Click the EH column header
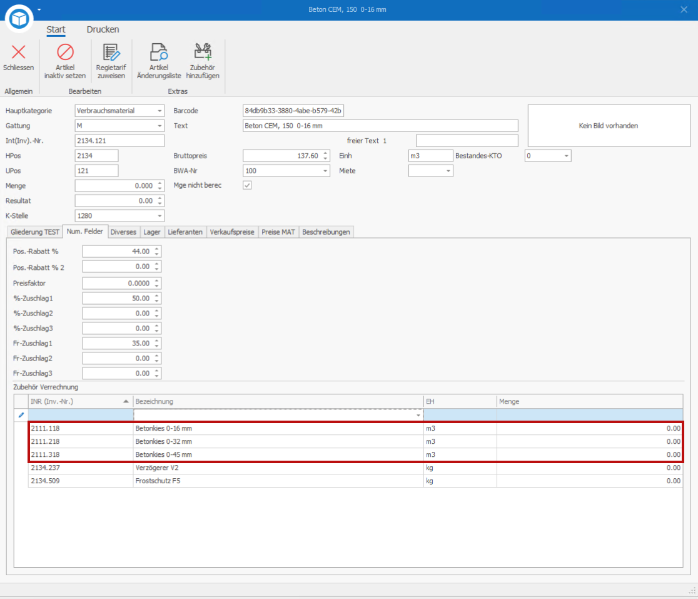This screenshot has height=599, width=698. tap(460, 401)
